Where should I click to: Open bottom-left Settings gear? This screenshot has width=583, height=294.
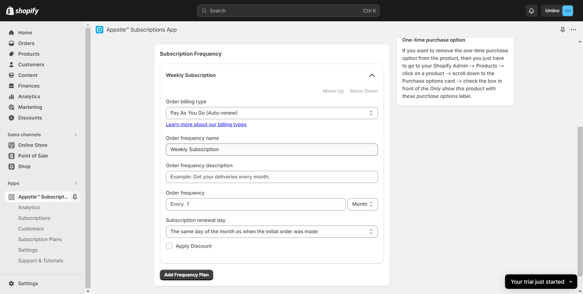[12, 283]
